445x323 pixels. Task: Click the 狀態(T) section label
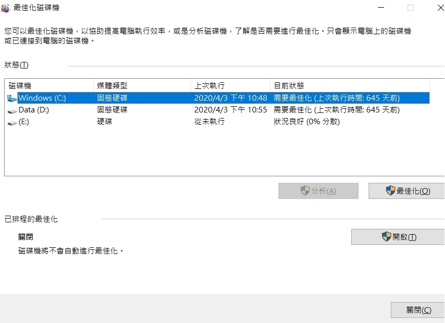coord(16,65)
